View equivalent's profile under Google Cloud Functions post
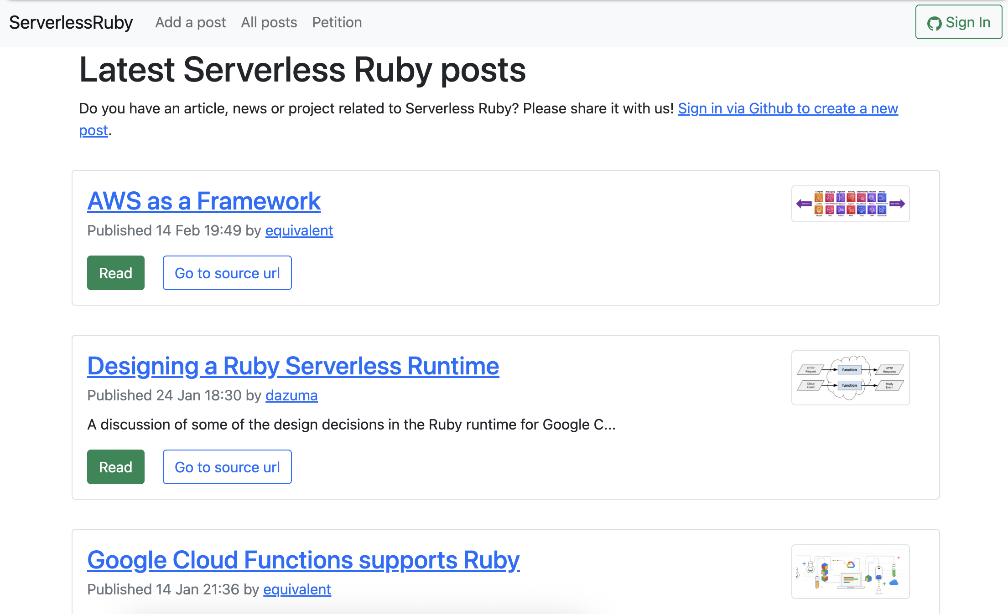Viewport: 1008px width, 614px height. pyautogui.click(x=297, y=589)
